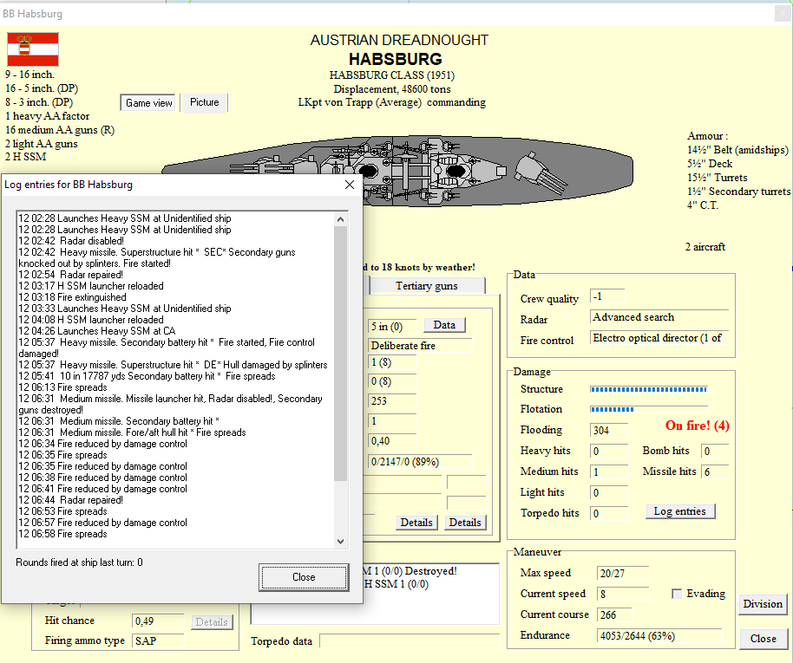
Task: Click the '14½" Belt (amidships)' armour line
Action: (737, 150)
